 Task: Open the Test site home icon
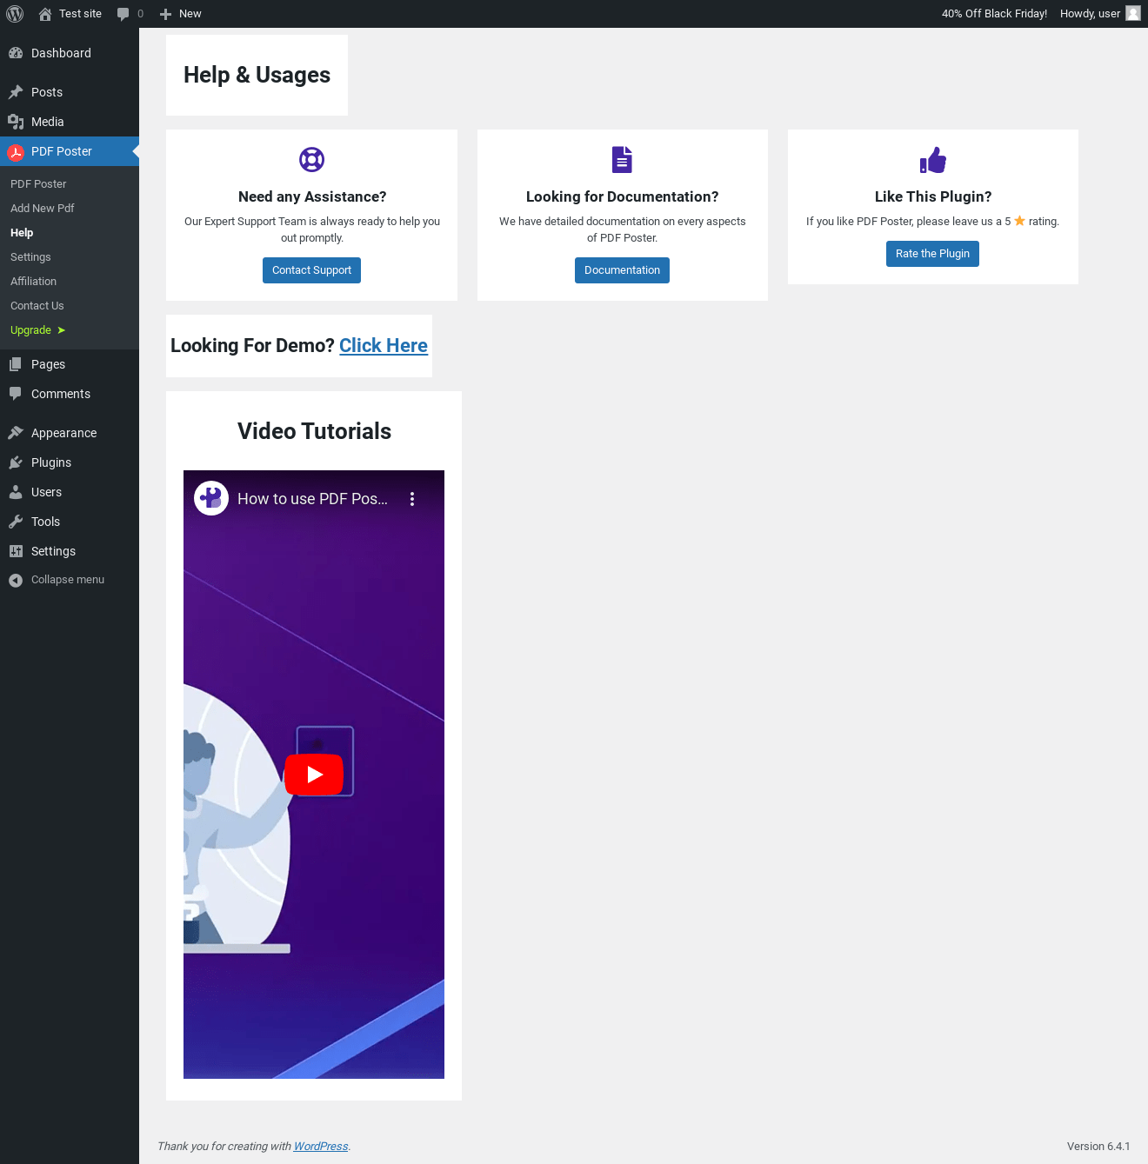[45, 14]
